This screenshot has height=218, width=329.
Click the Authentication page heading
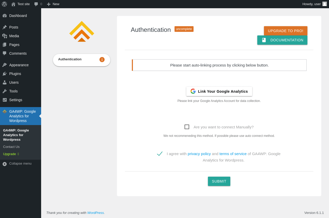151,30
